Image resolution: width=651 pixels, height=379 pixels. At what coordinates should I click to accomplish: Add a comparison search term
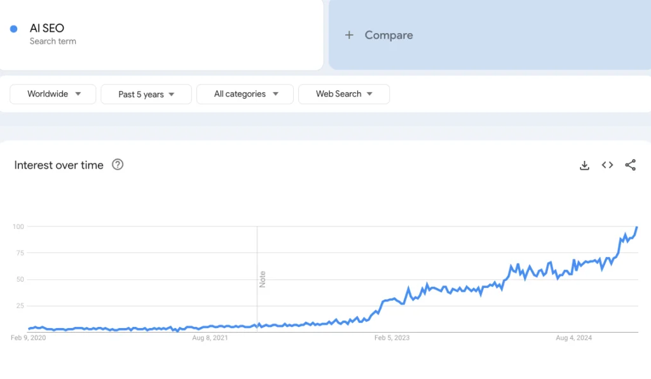379,36
